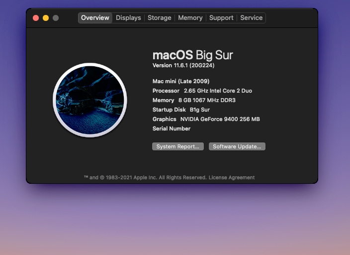Click the Memory label in the specs list
Viewport: 350px width, 255px height.
pos(163,100)
